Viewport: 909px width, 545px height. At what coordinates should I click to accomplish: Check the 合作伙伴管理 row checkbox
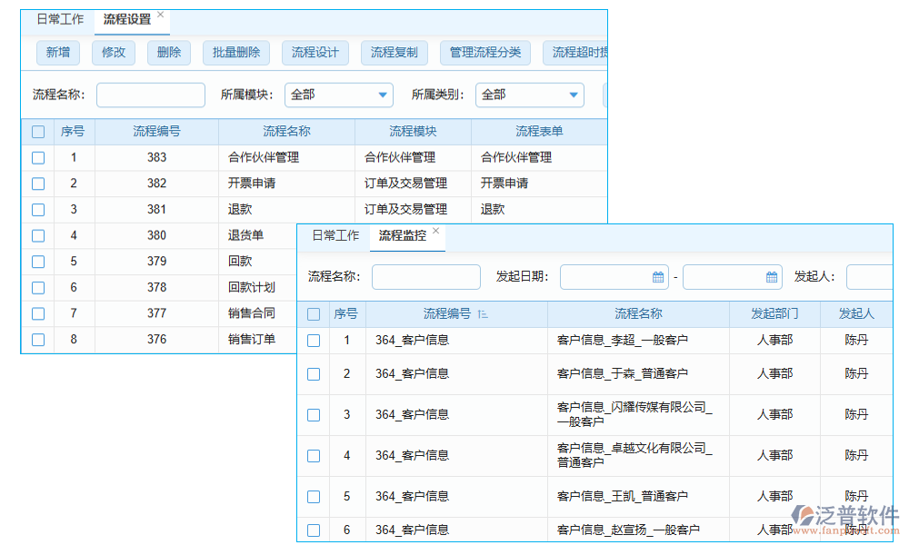tap(37, 157)
